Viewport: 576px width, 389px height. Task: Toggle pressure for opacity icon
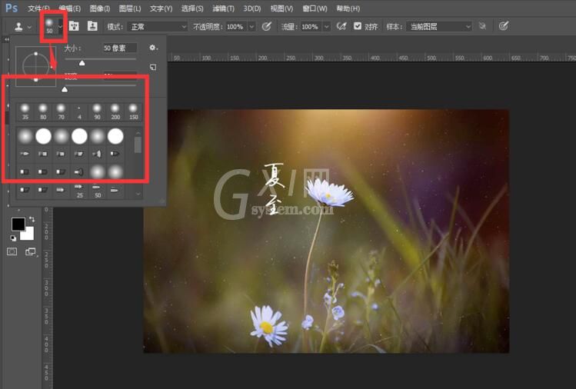tap(267, 26)
